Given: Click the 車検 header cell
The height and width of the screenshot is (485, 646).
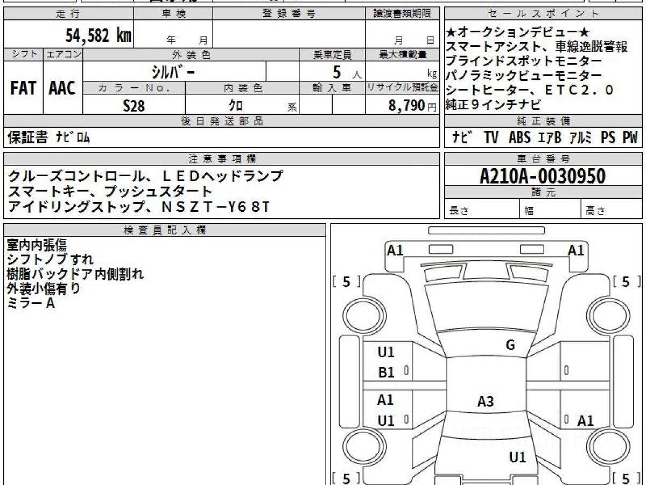Looking at the screenshot, I should [x=173, y=14].
